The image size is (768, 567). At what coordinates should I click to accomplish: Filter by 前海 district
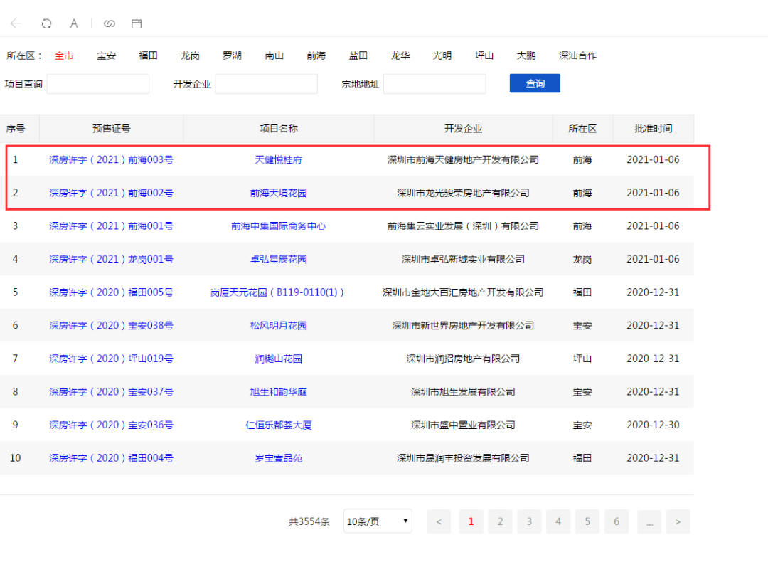316,55
